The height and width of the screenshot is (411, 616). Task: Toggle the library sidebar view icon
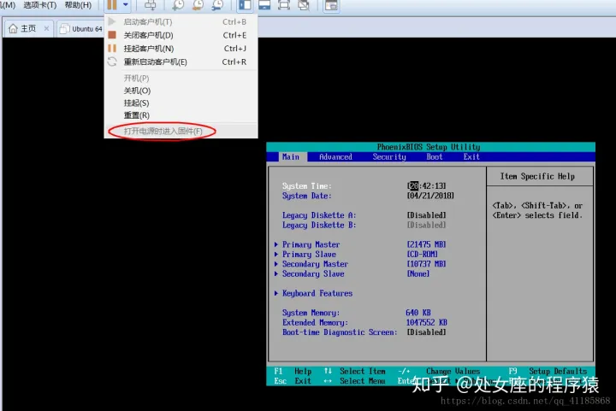pos(245,5)
